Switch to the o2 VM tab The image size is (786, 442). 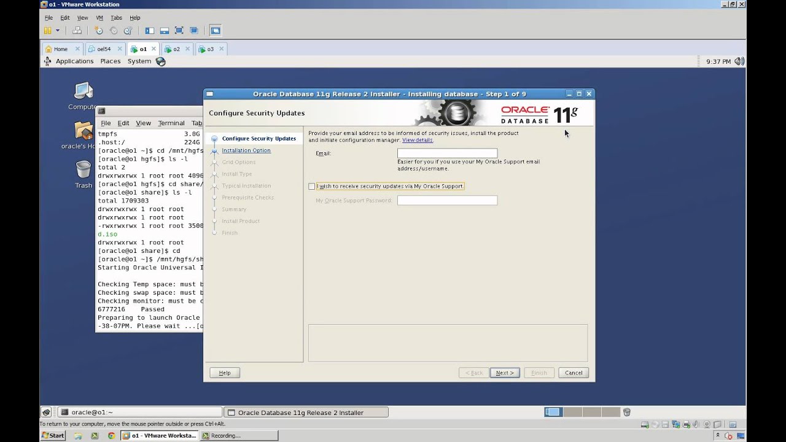(x=176, y=49)
